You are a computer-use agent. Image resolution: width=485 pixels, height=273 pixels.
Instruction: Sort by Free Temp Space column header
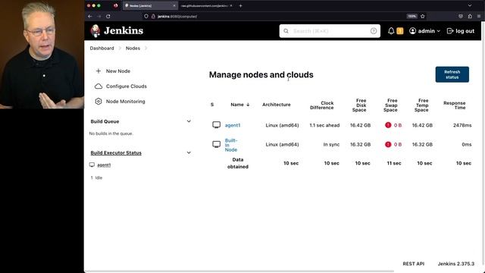[x=421, y=105]
